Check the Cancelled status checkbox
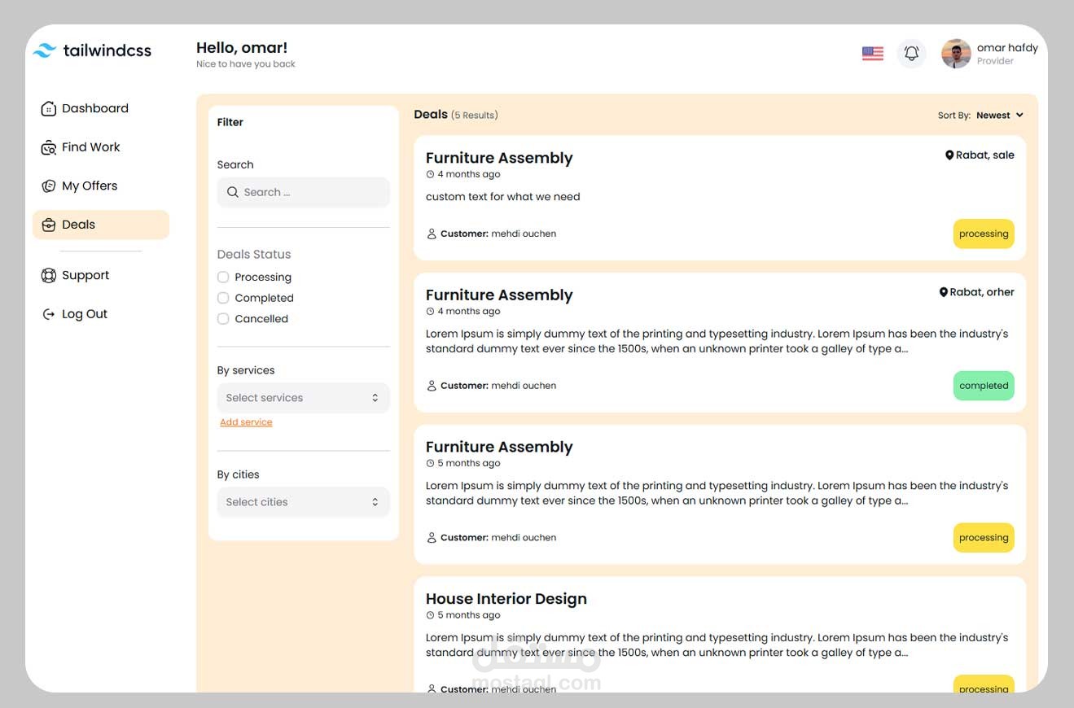This screenshot has height=708, width=1074. (223, 319)
